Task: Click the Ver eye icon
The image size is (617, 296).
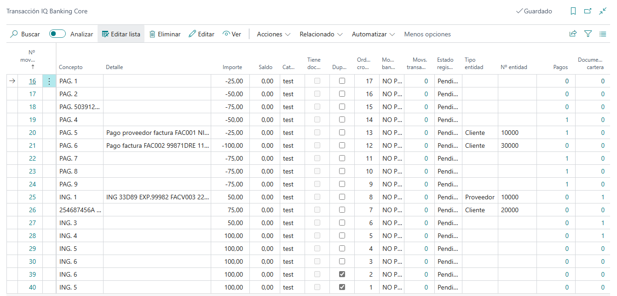Action: [x=226, y=34]
